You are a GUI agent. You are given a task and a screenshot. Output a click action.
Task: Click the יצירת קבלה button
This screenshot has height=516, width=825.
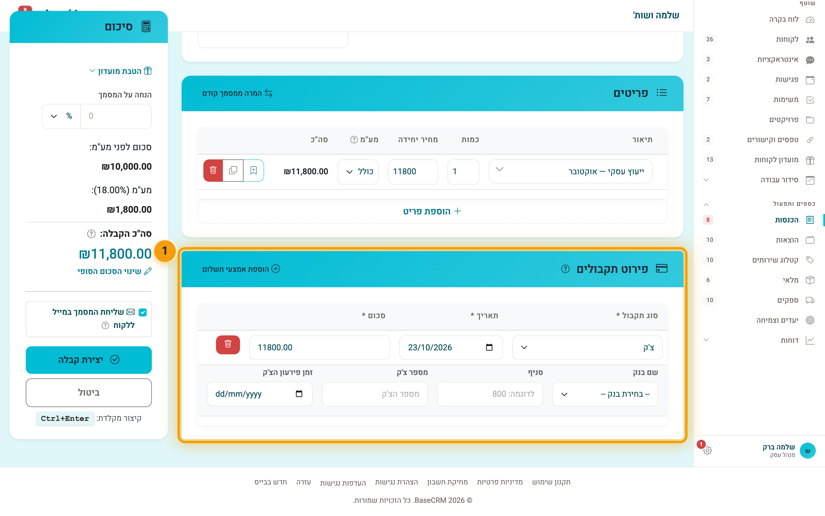89,360
